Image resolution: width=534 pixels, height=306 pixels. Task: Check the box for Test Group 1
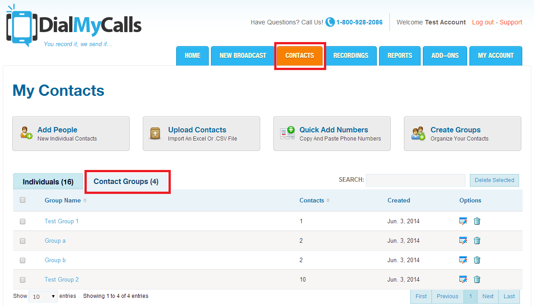pyautogui.click(x=23, y=221)
